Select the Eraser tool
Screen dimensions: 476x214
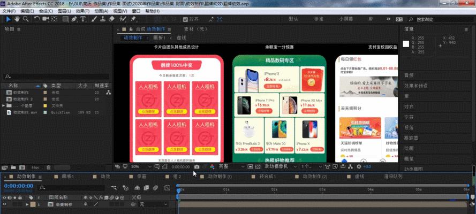click(x=111, y=19)
